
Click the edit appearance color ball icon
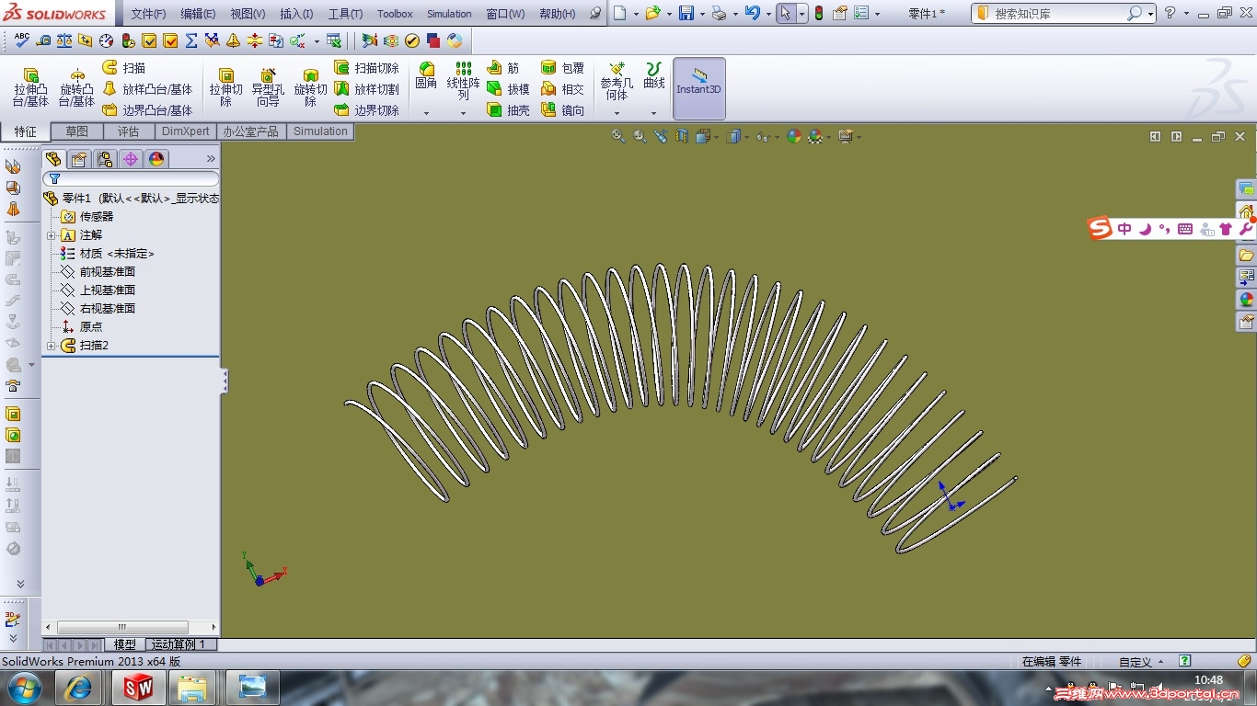pos(793,136)
